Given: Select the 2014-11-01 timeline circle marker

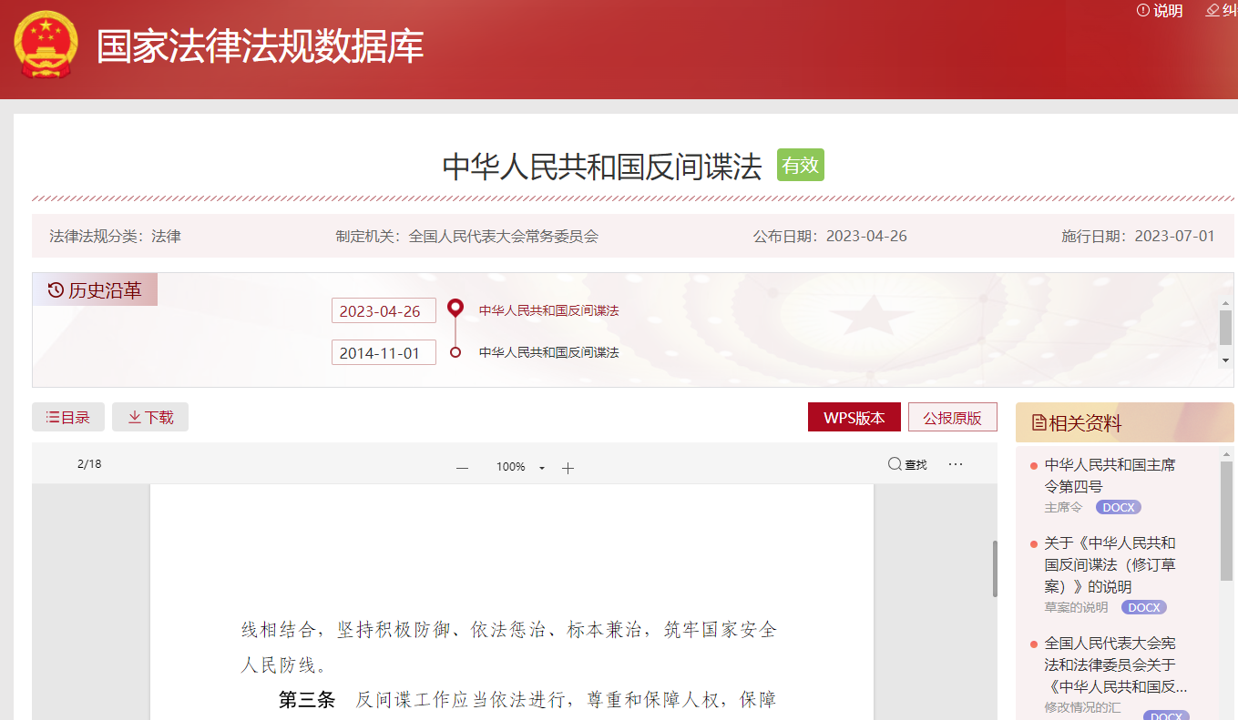Looking at the screenshot, I should tap(455, 352).
